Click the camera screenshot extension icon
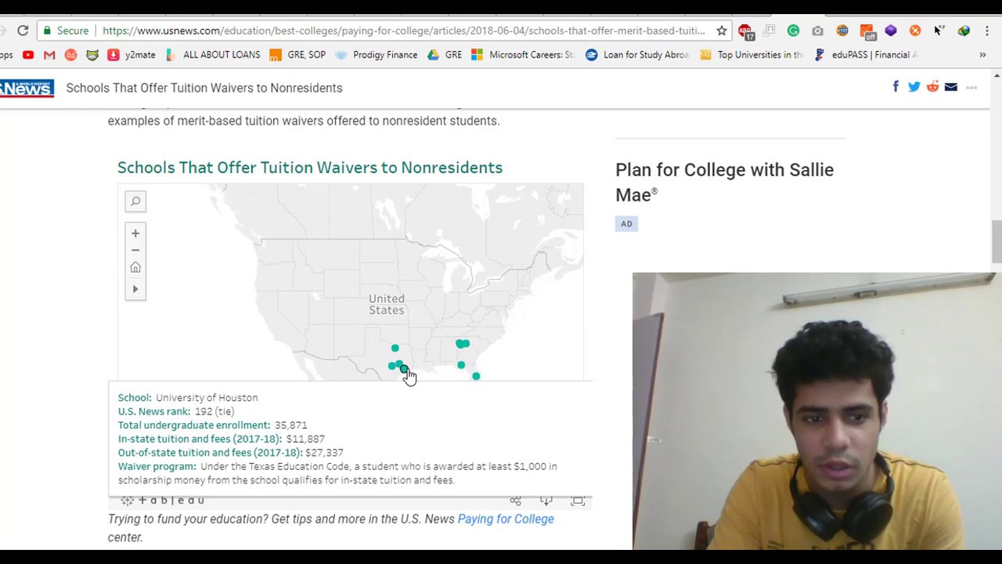Screen dimensions: 1002x564 tap(817, 31)
